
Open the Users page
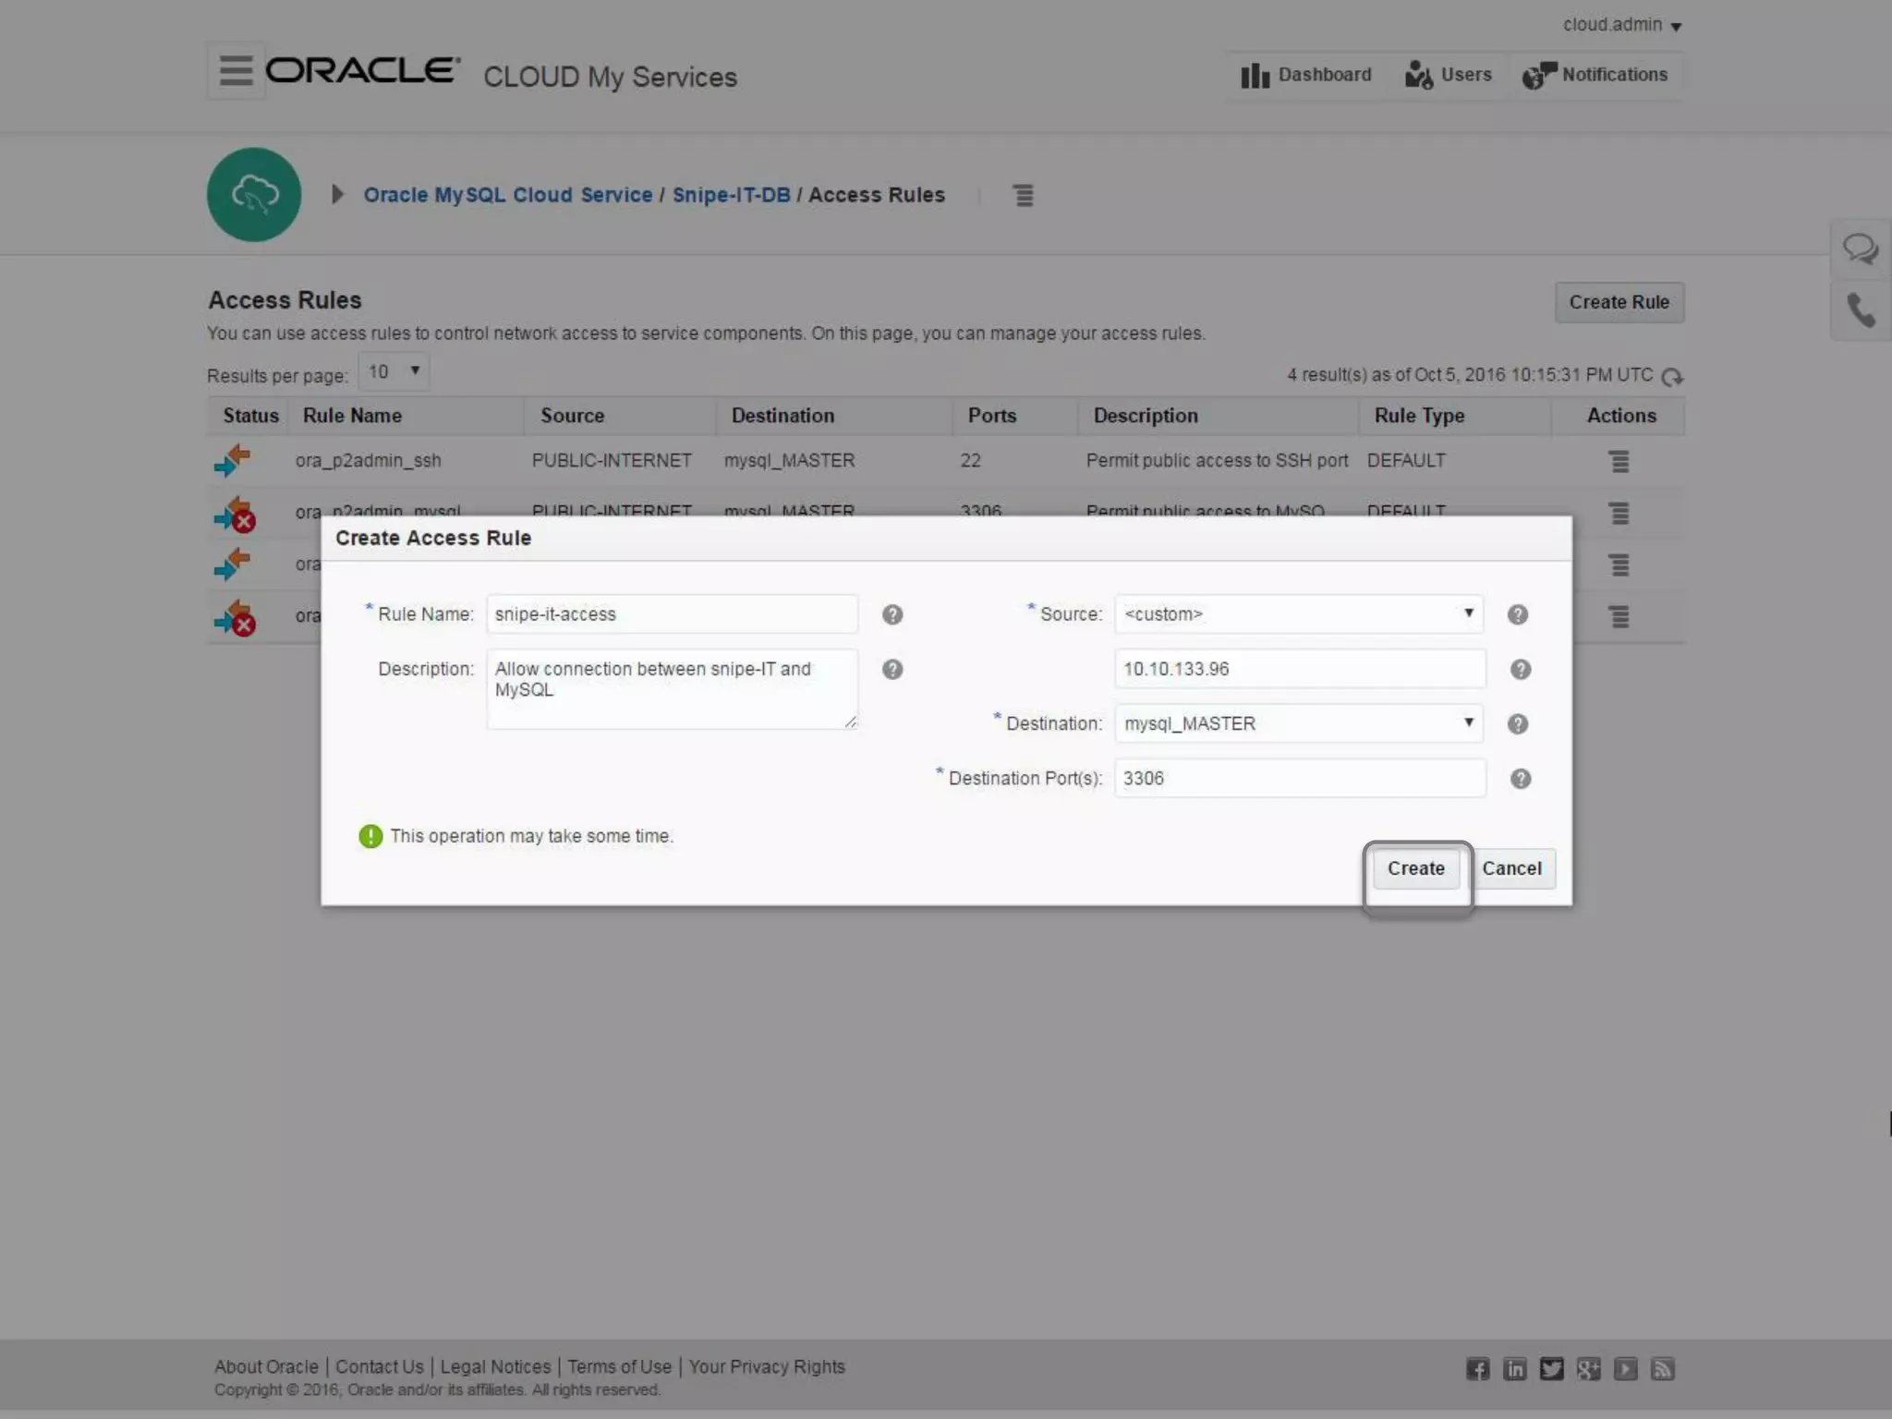coord(1448,75)
